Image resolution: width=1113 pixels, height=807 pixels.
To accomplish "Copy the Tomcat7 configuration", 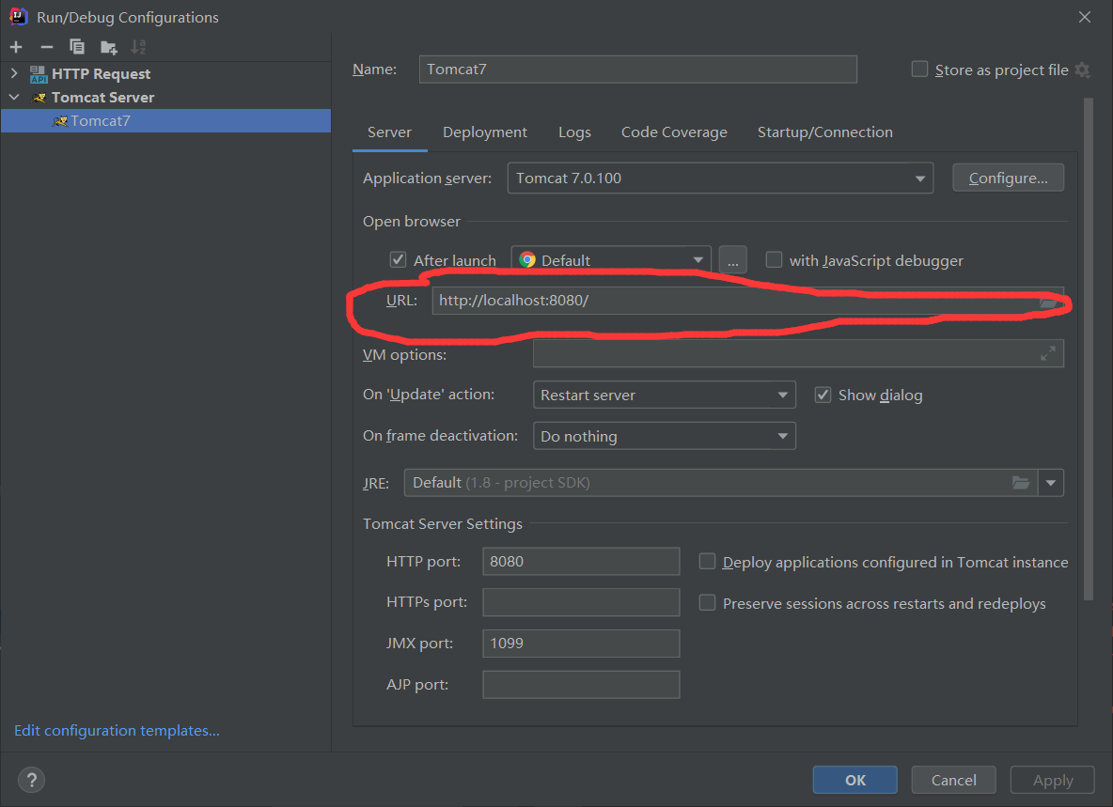I will click(76, 46).
